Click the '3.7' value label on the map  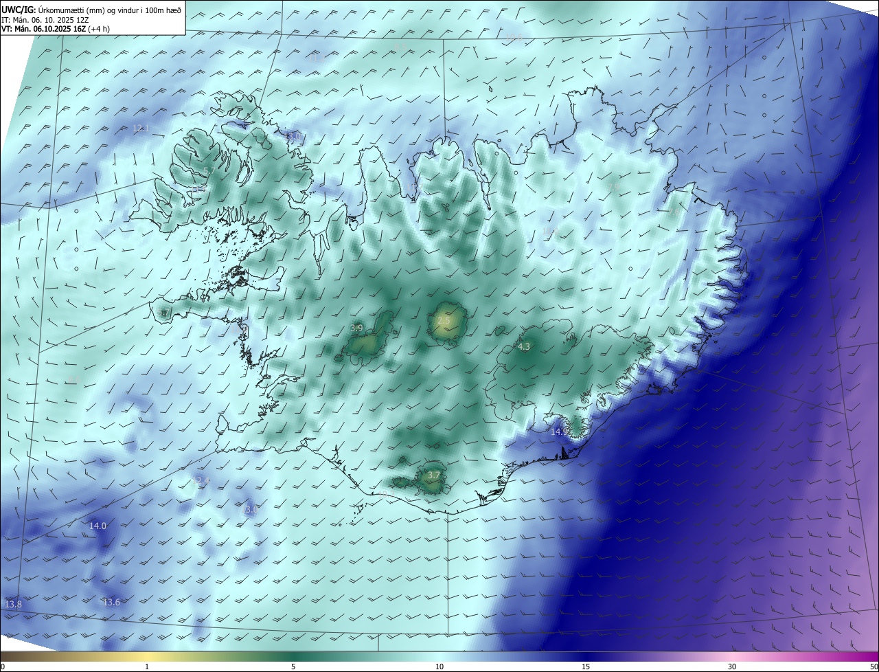[x=434, y=475]
